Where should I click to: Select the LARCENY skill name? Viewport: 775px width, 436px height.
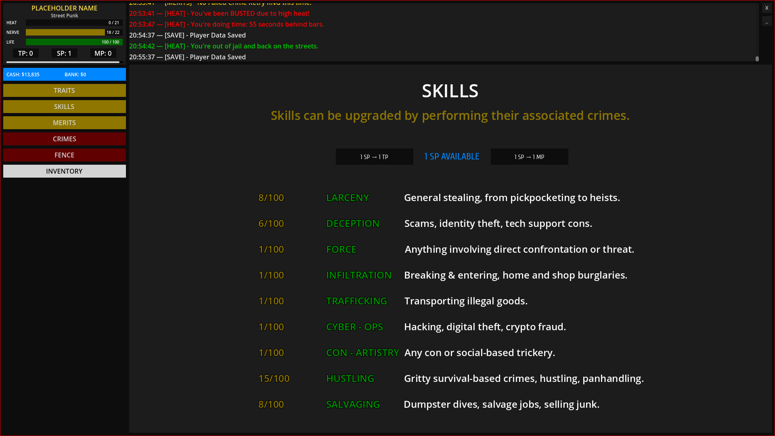tap(348, 197)
